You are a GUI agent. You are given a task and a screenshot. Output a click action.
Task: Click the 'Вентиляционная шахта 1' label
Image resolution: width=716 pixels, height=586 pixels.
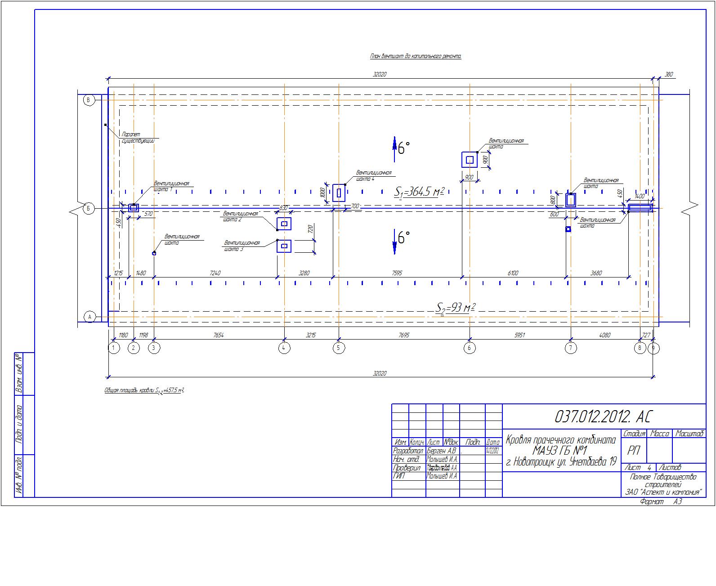click(171, 187)
